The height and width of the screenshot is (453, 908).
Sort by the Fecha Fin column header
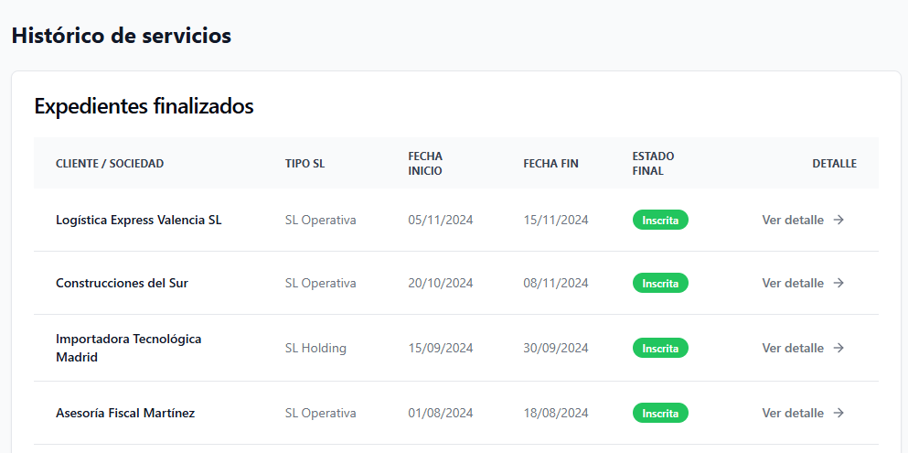[x=550, y=164]
